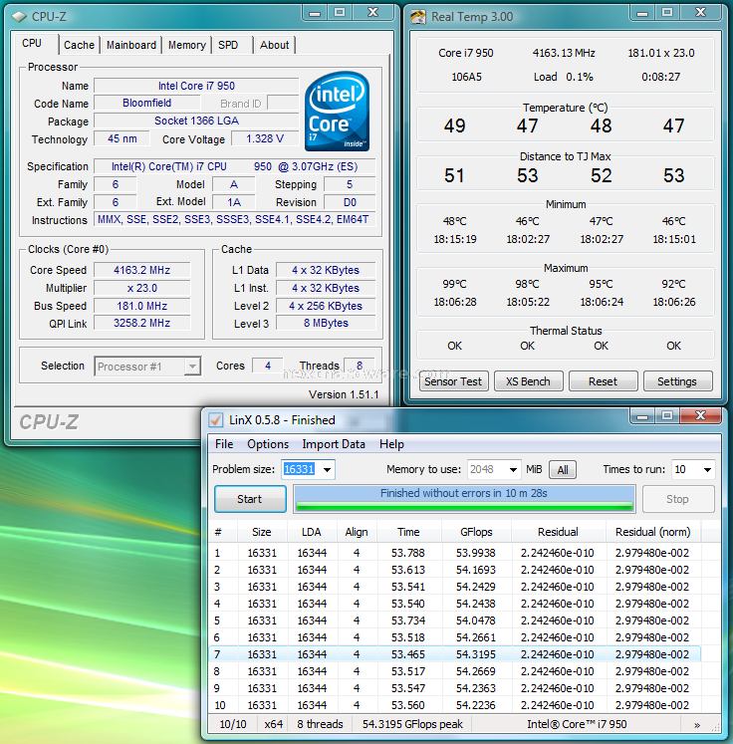Click the grayed Stop button
733x744 pixels.
tap(678, 499)
